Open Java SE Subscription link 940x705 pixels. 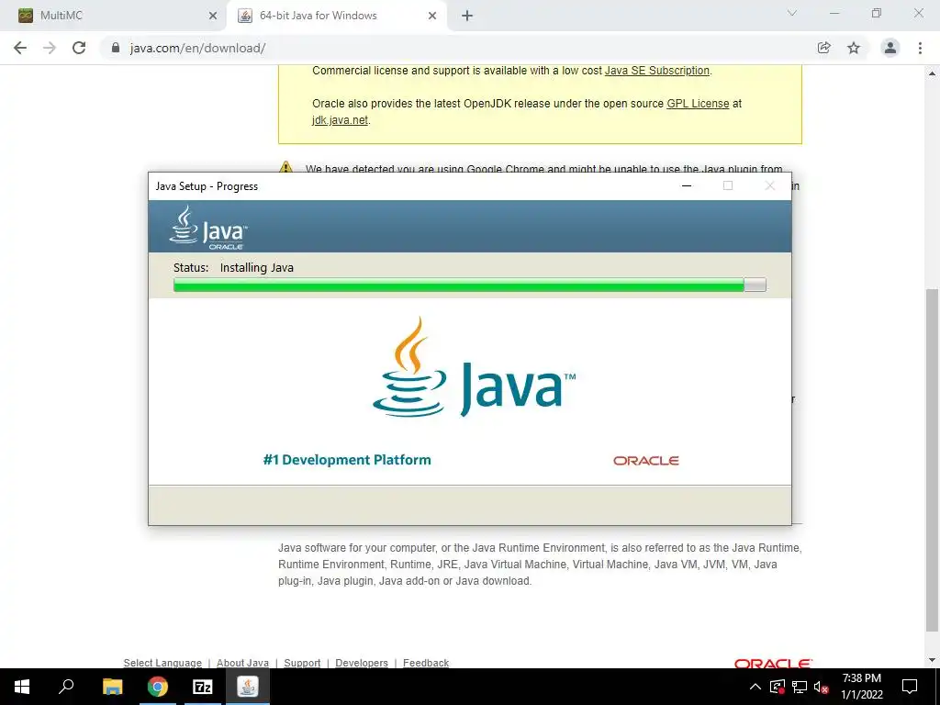point(657,70)
